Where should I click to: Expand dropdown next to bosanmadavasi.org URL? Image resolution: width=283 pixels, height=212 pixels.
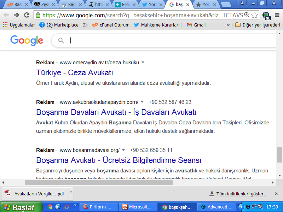123,150
